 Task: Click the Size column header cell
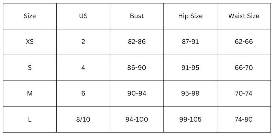pyautogui.click(x=30, y=16)
